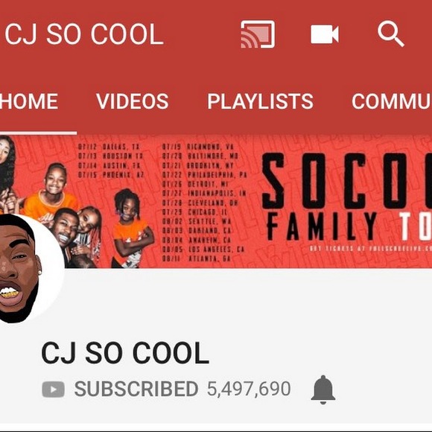Click the SUBSCRIBED button text
Image resolution: width=432 pixels, height=432 pixels.
point(136,389)
